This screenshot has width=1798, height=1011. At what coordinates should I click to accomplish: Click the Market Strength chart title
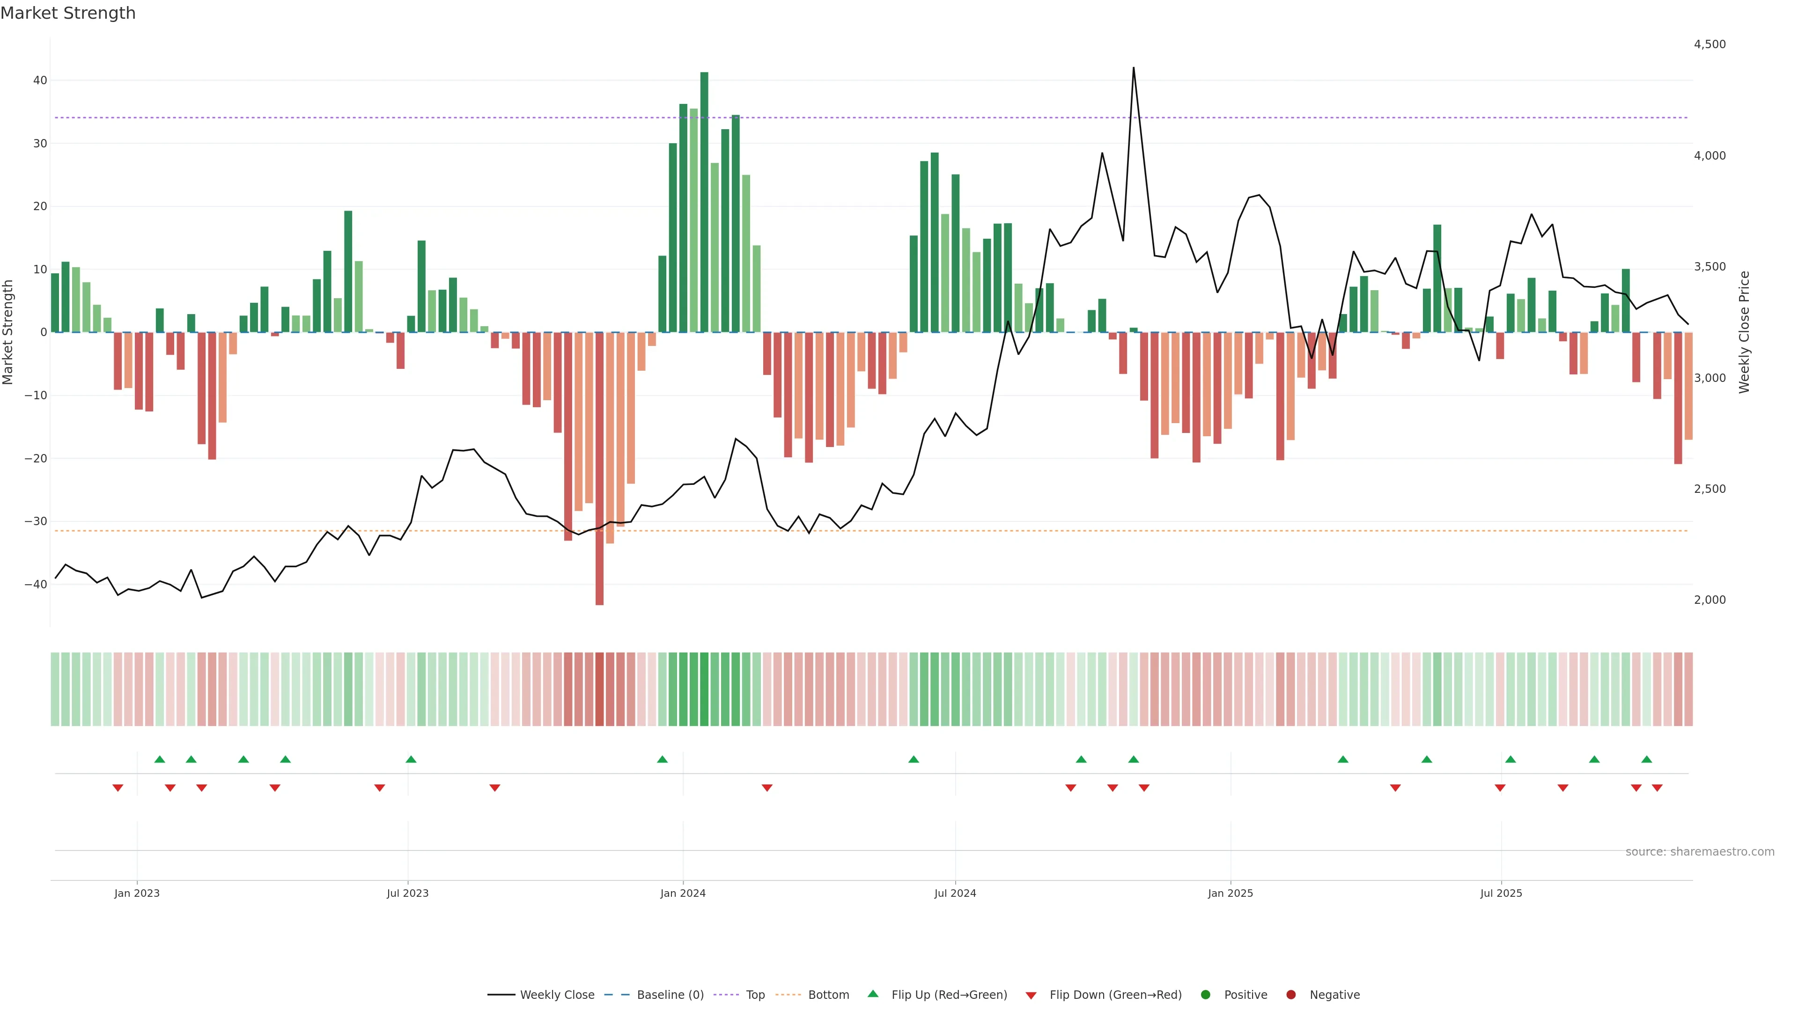tap(68, 13)
